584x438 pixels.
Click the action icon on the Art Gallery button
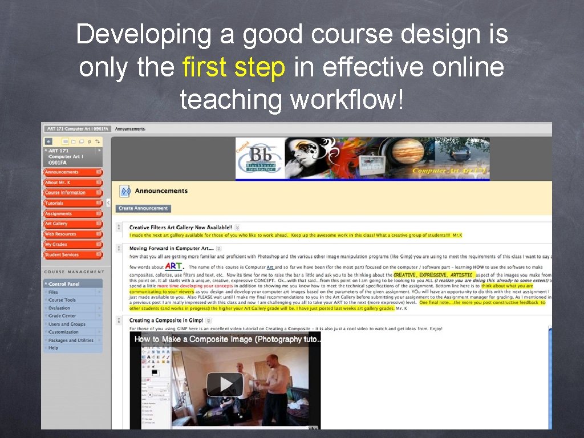click(98, 224)
